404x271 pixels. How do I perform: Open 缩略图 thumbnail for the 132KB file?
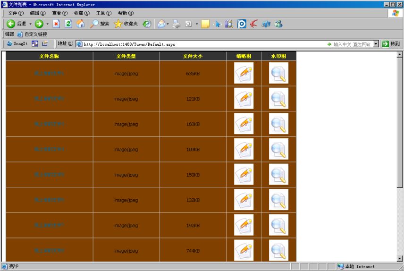click(x=244, y=200)
